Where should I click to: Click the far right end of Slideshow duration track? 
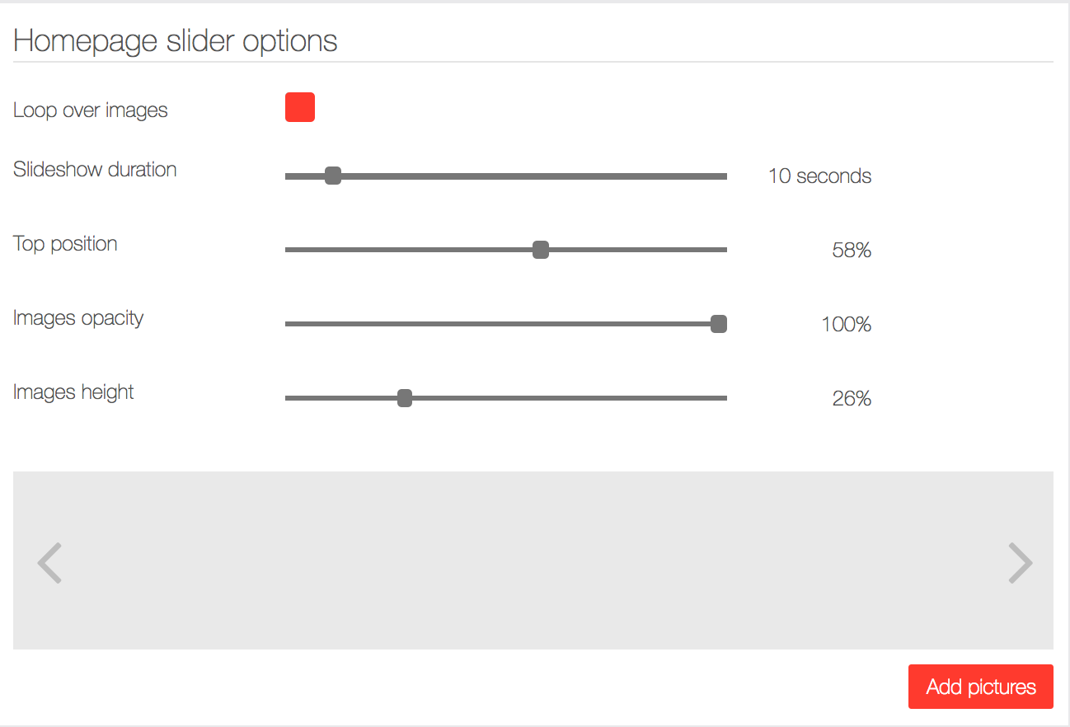pyautogui.click(x=723, y=176)
